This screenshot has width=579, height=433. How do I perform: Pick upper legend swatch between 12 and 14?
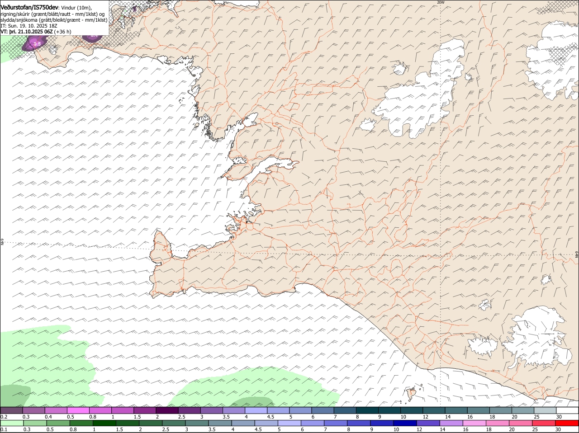434,410
